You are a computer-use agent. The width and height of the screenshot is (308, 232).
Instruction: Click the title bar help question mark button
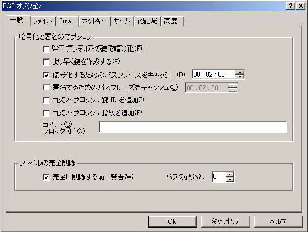[x=291, y=6]
